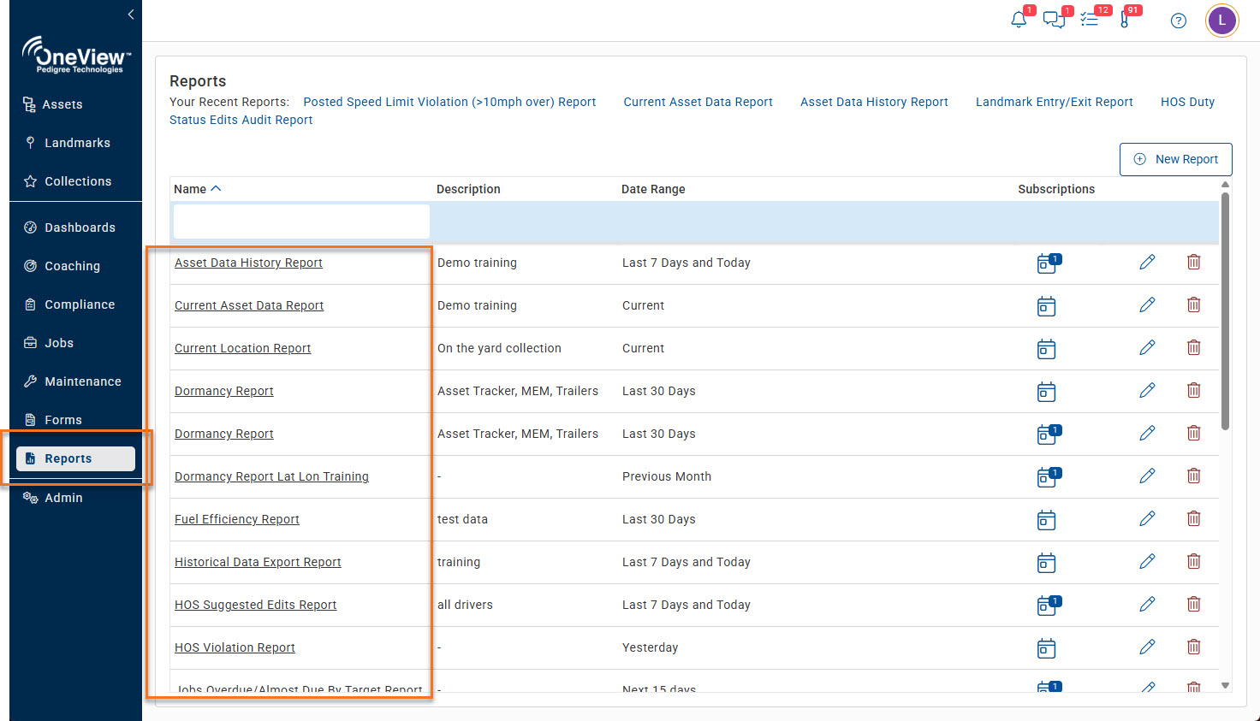1260x721 pixels.
Task: Select Reports in the sidebar
Action: (x=75, y=458)
